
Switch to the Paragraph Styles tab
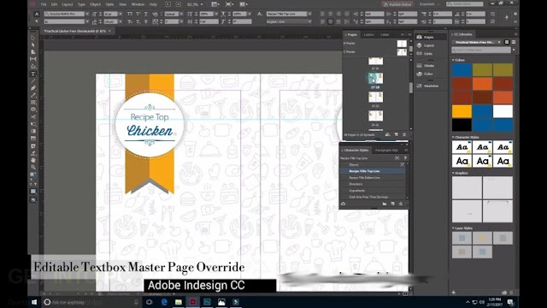(x=386, y=151)
